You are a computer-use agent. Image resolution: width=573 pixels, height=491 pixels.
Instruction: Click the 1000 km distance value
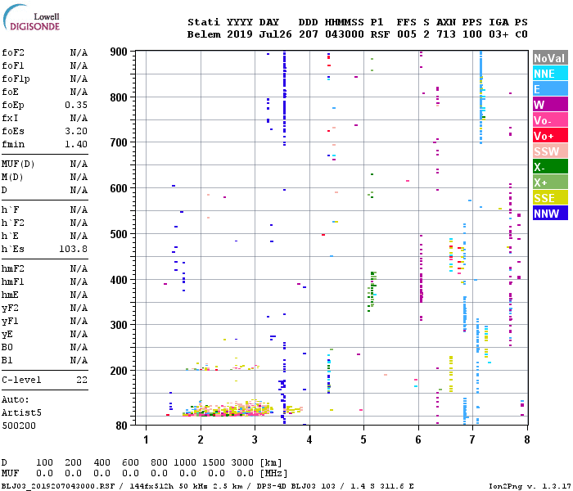click(185, 462)
